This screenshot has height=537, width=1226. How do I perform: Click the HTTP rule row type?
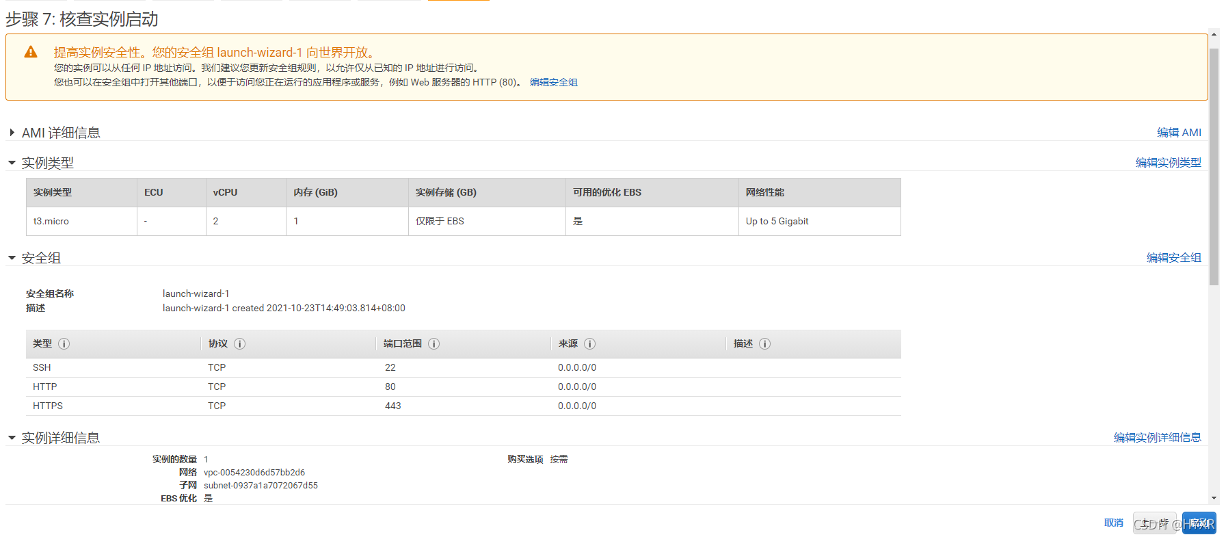click(x=45, y=387)
